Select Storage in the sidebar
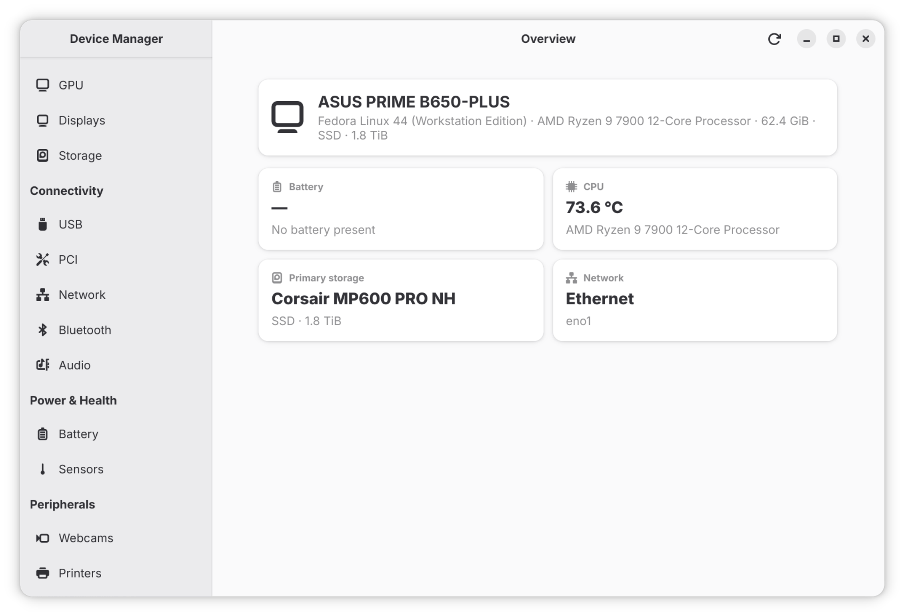Screen dimensions: 904x616 pyautogui.click(x=116, y=156)
